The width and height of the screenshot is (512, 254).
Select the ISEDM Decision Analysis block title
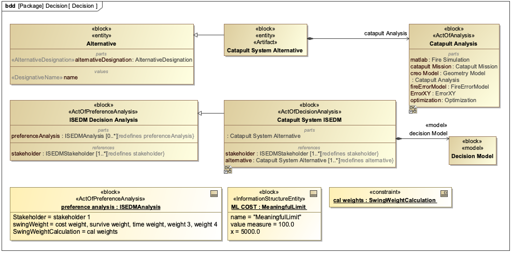click(103, 120)
